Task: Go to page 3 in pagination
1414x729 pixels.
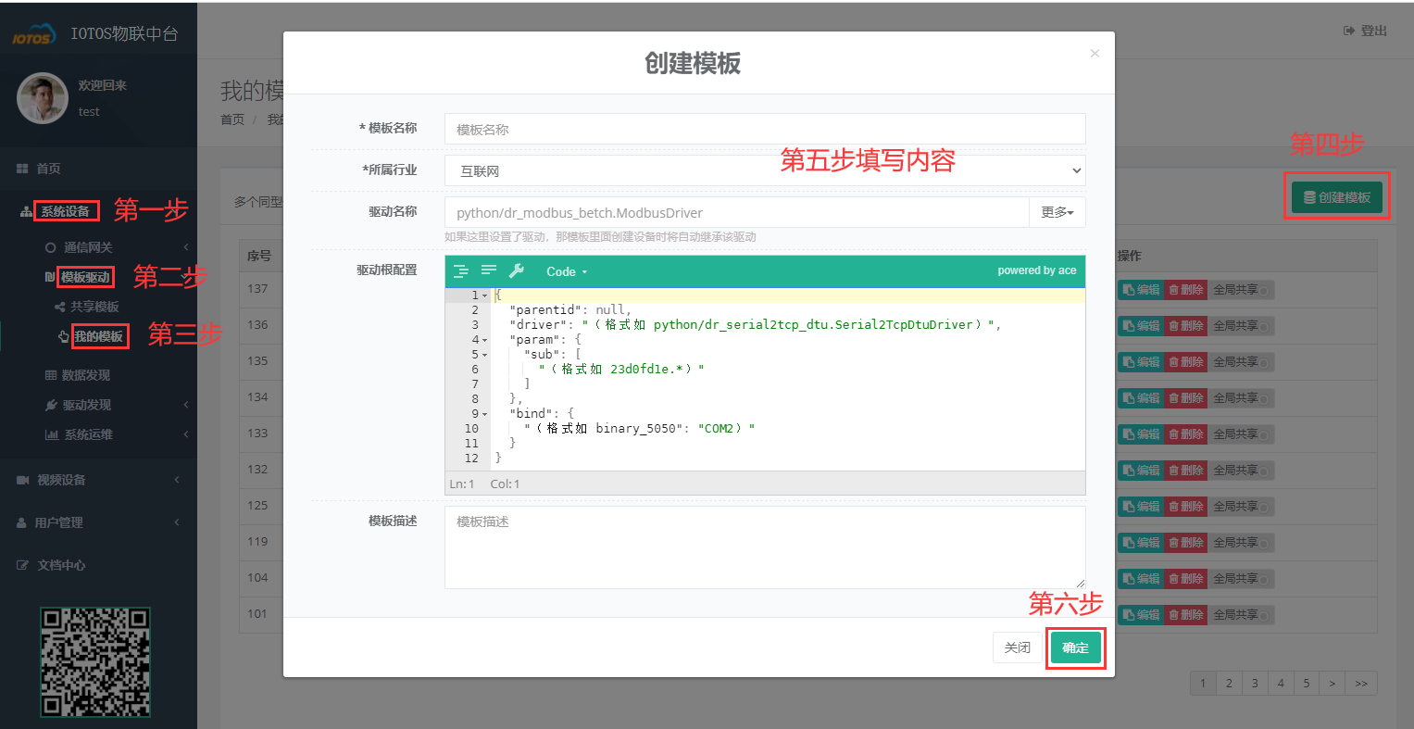Action: click(x=1254, y=683)
